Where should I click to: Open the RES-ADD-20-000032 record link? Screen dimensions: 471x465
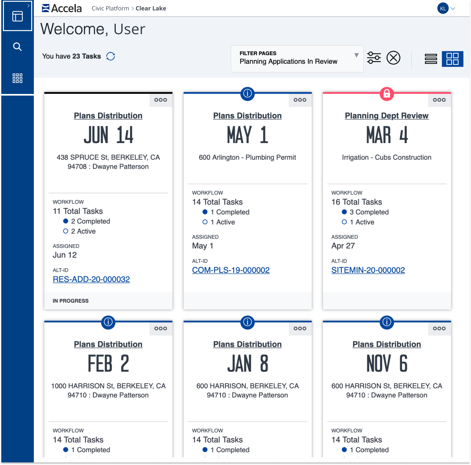point(91,279)
